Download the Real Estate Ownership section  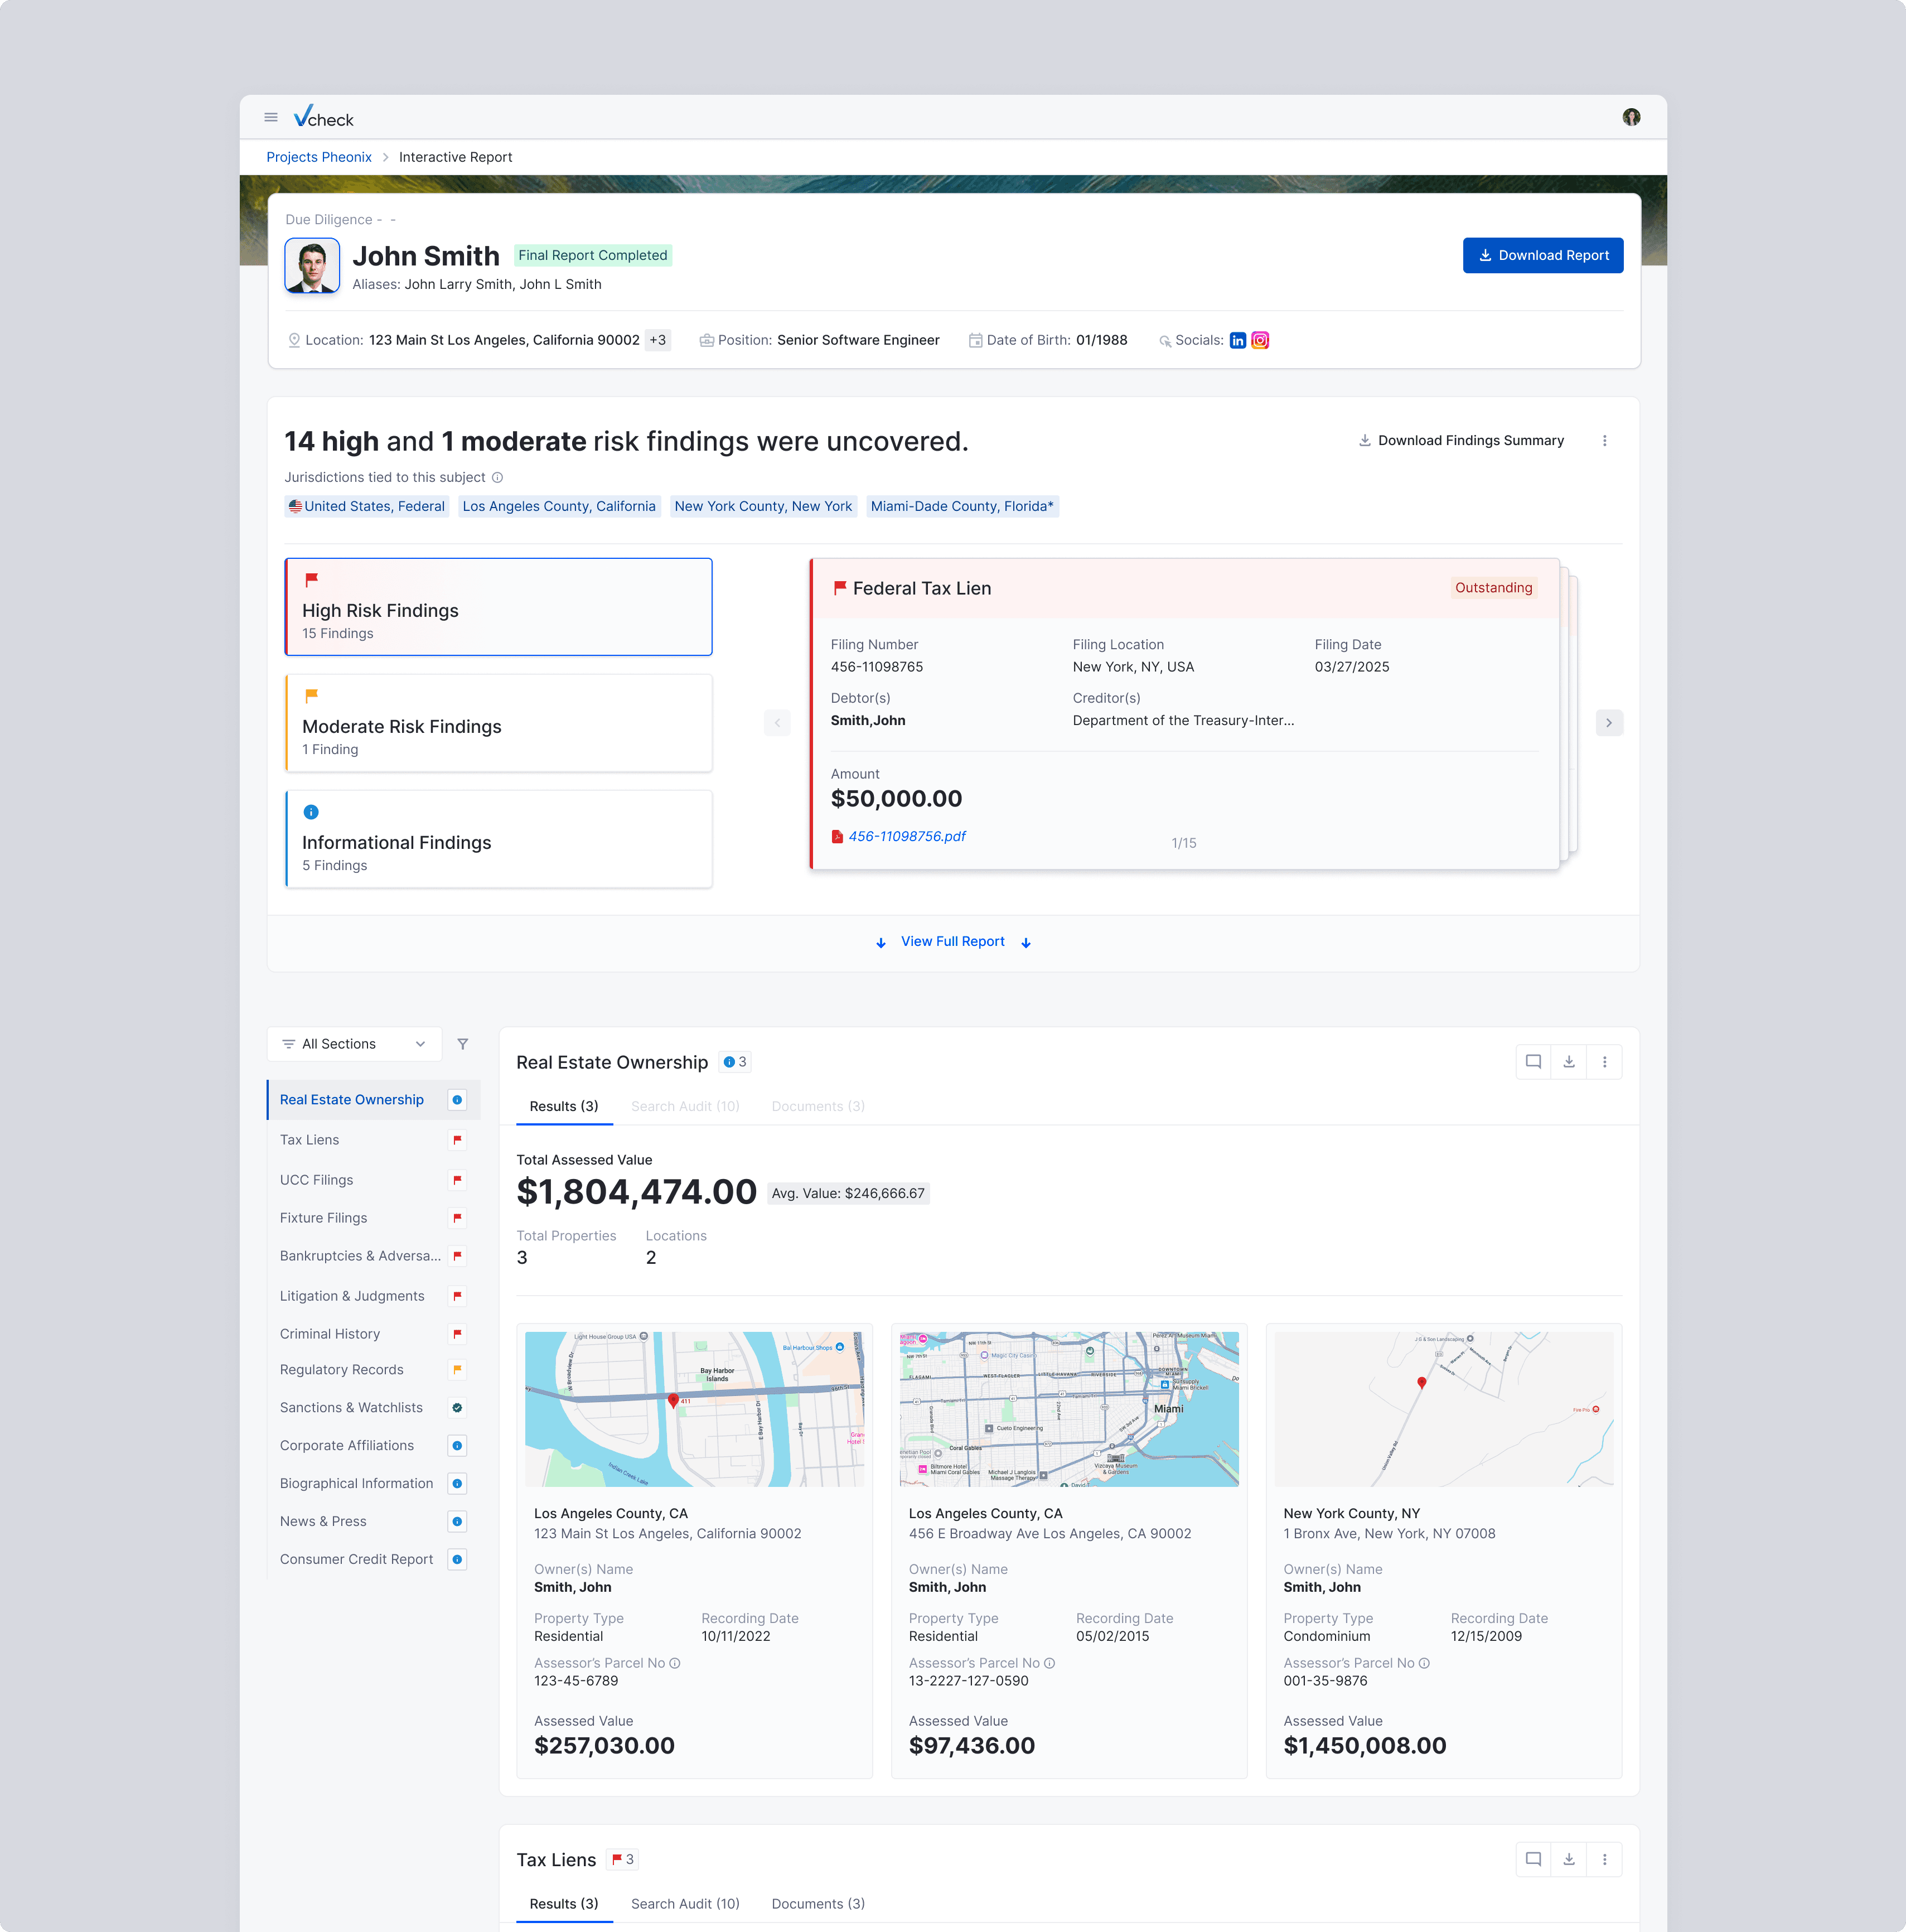pos(1568,1062)
